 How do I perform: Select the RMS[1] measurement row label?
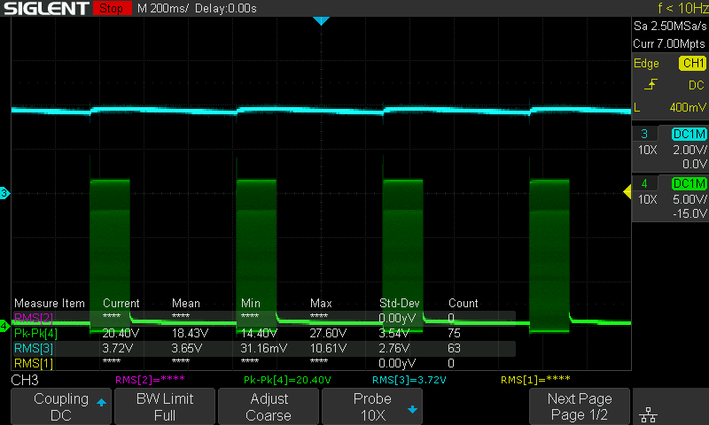coord(34,363)
